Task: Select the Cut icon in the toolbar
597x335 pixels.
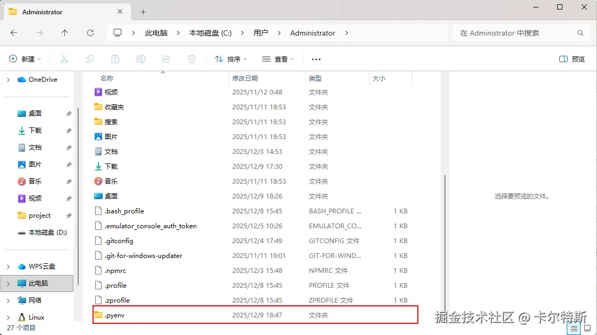Action: point(64,59)
